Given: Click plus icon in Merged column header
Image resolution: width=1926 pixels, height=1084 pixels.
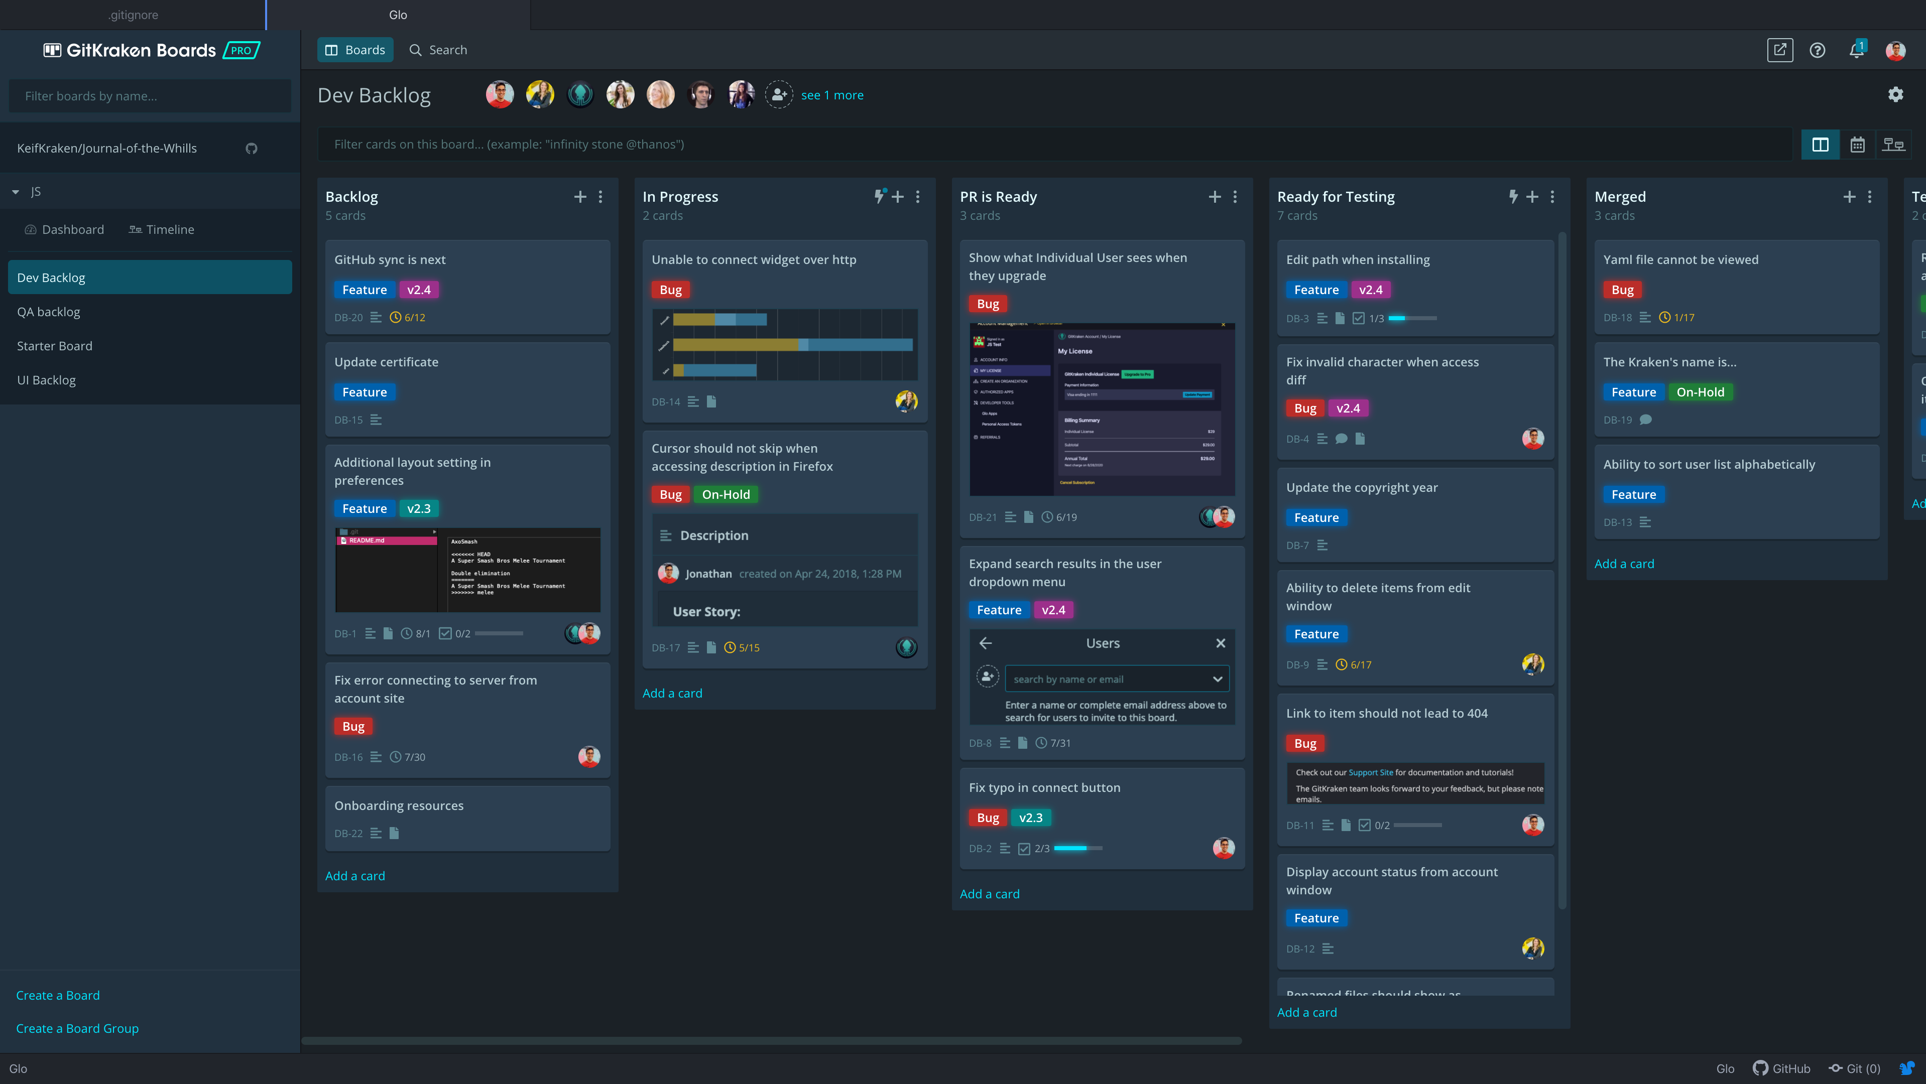Looking at the screenshot, I should (x=1850, y=197).
